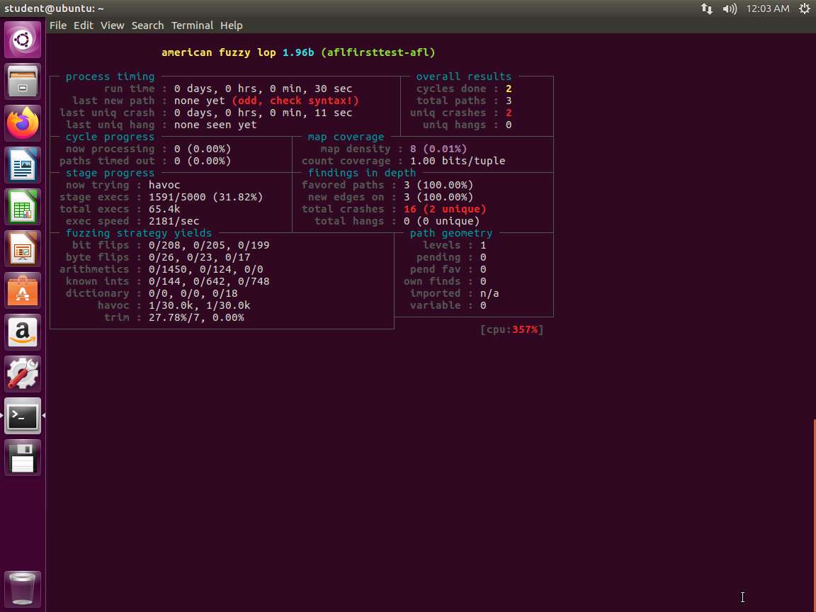Launch the Files file manager
Screen dimensions: 816x612
(23, 81)
